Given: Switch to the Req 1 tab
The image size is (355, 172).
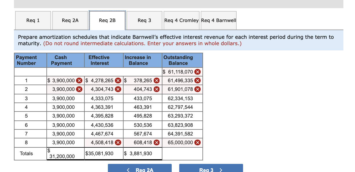Looking at the screenshot, I should point(33,20).
